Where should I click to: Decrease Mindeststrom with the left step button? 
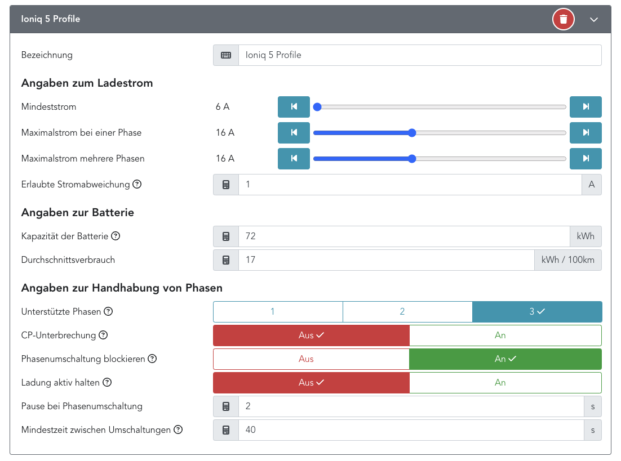pos(294,107)
